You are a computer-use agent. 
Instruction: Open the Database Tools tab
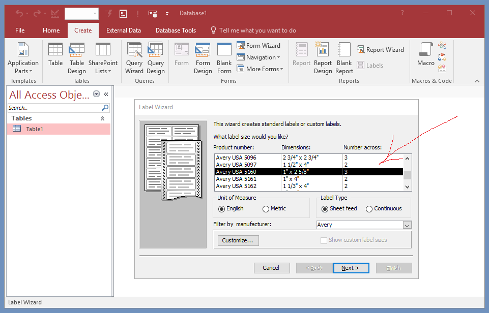click(x=176, y=30)
